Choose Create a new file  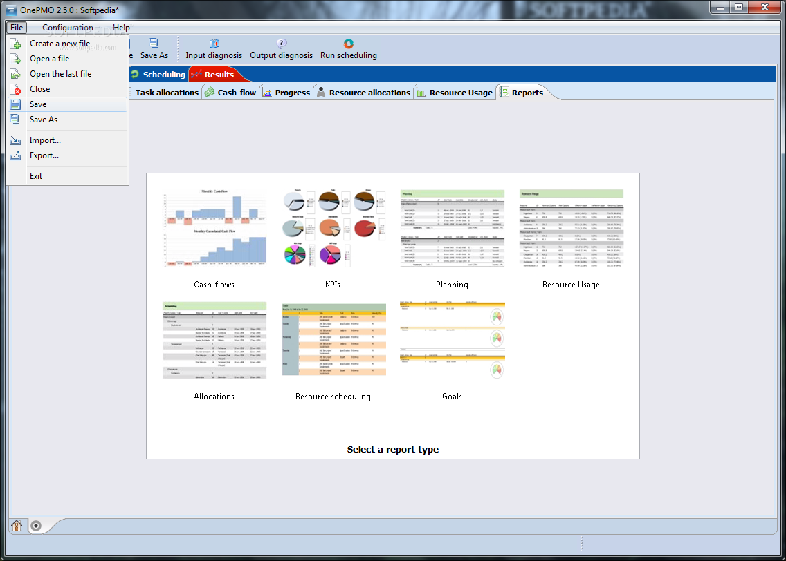(x=68, y=44)
